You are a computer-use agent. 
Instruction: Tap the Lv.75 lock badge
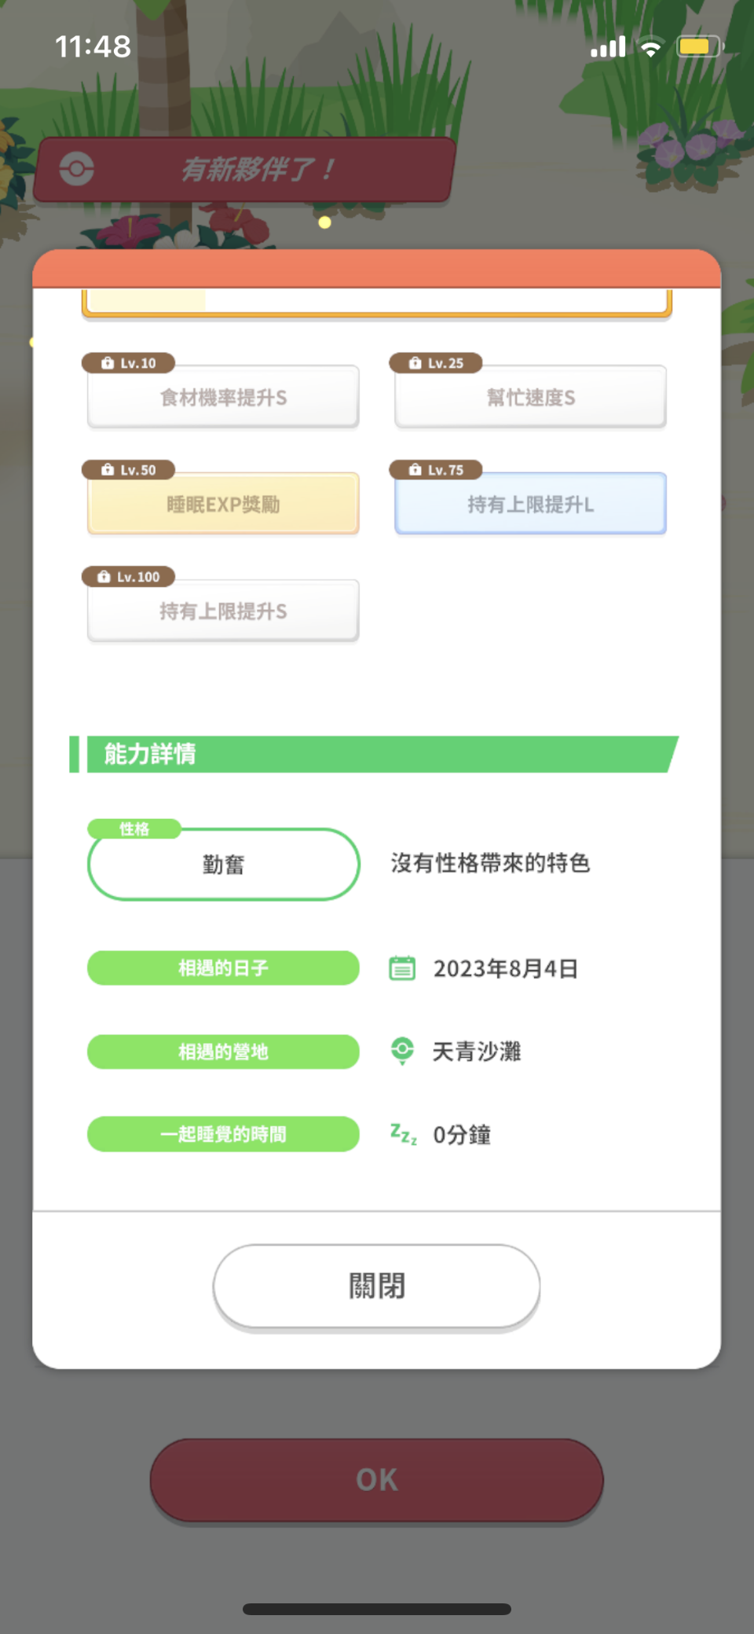pos(436,470)
